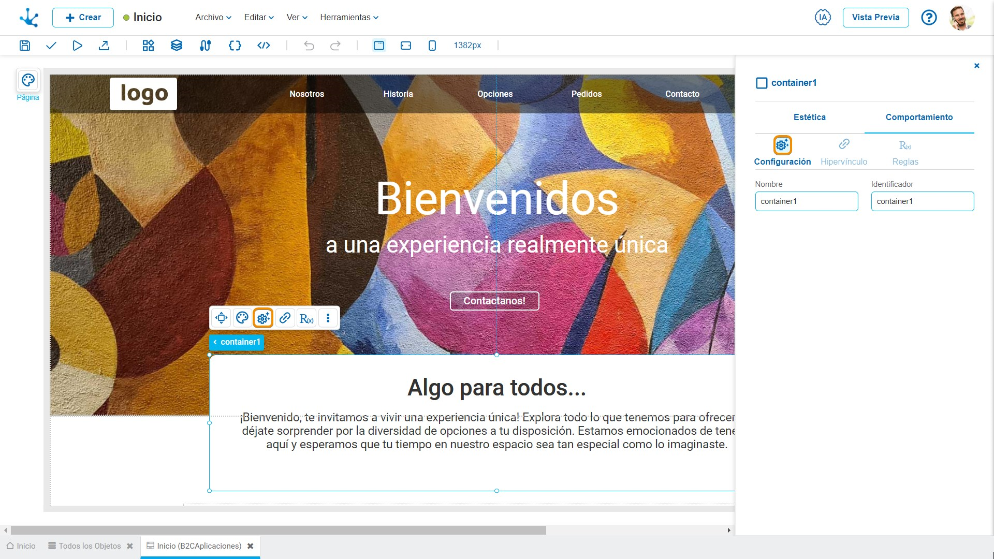This screenshot has height=559, width=994.
Task: Select the Rx conditions icon on container1
Action: point(306,318)
